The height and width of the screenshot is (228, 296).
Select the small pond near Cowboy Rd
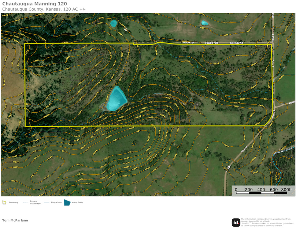(x=114, y=23)
